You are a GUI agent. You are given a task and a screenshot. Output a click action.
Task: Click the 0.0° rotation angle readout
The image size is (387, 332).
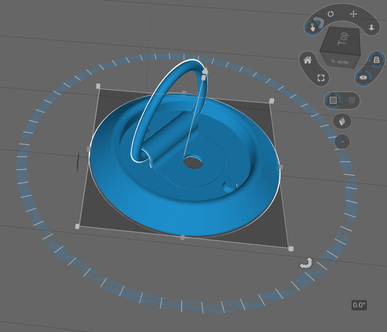(x=359, y=305)
